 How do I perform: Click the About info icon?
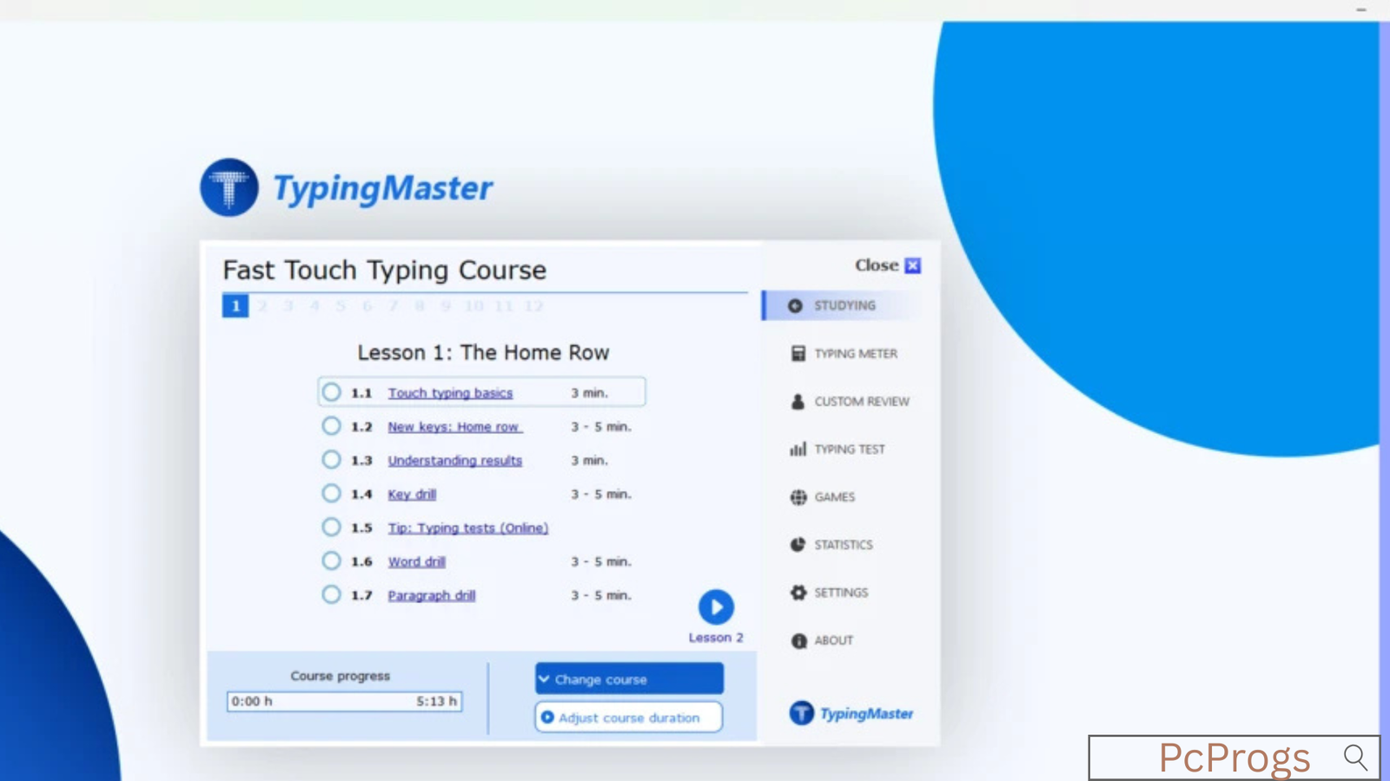(x=798, y=640)
